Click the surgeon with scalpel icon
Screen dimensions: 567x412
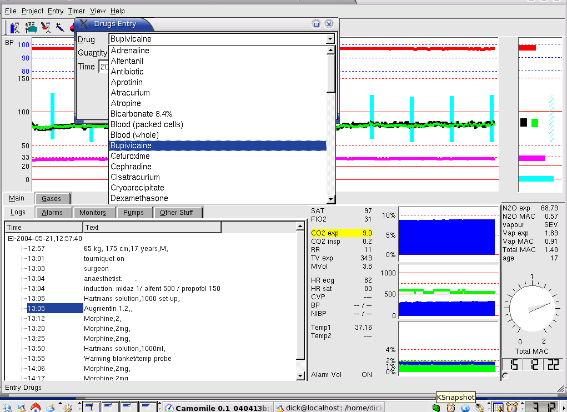[x=46, y=27]
